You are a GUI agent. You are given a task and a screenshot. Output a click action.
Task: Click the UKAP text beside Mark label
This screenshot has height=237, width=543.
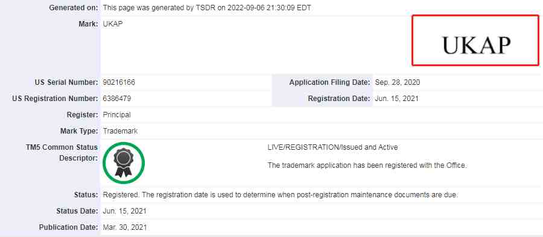coord(113,24)
